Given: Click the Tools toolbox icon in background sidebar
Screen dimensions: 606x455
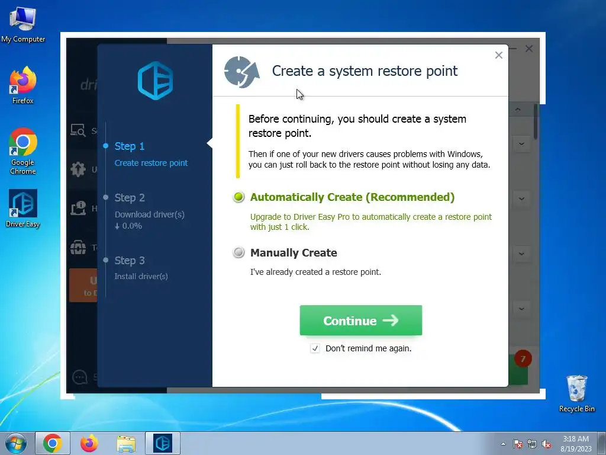Looking at the screenshot, I should pos(78,247).
